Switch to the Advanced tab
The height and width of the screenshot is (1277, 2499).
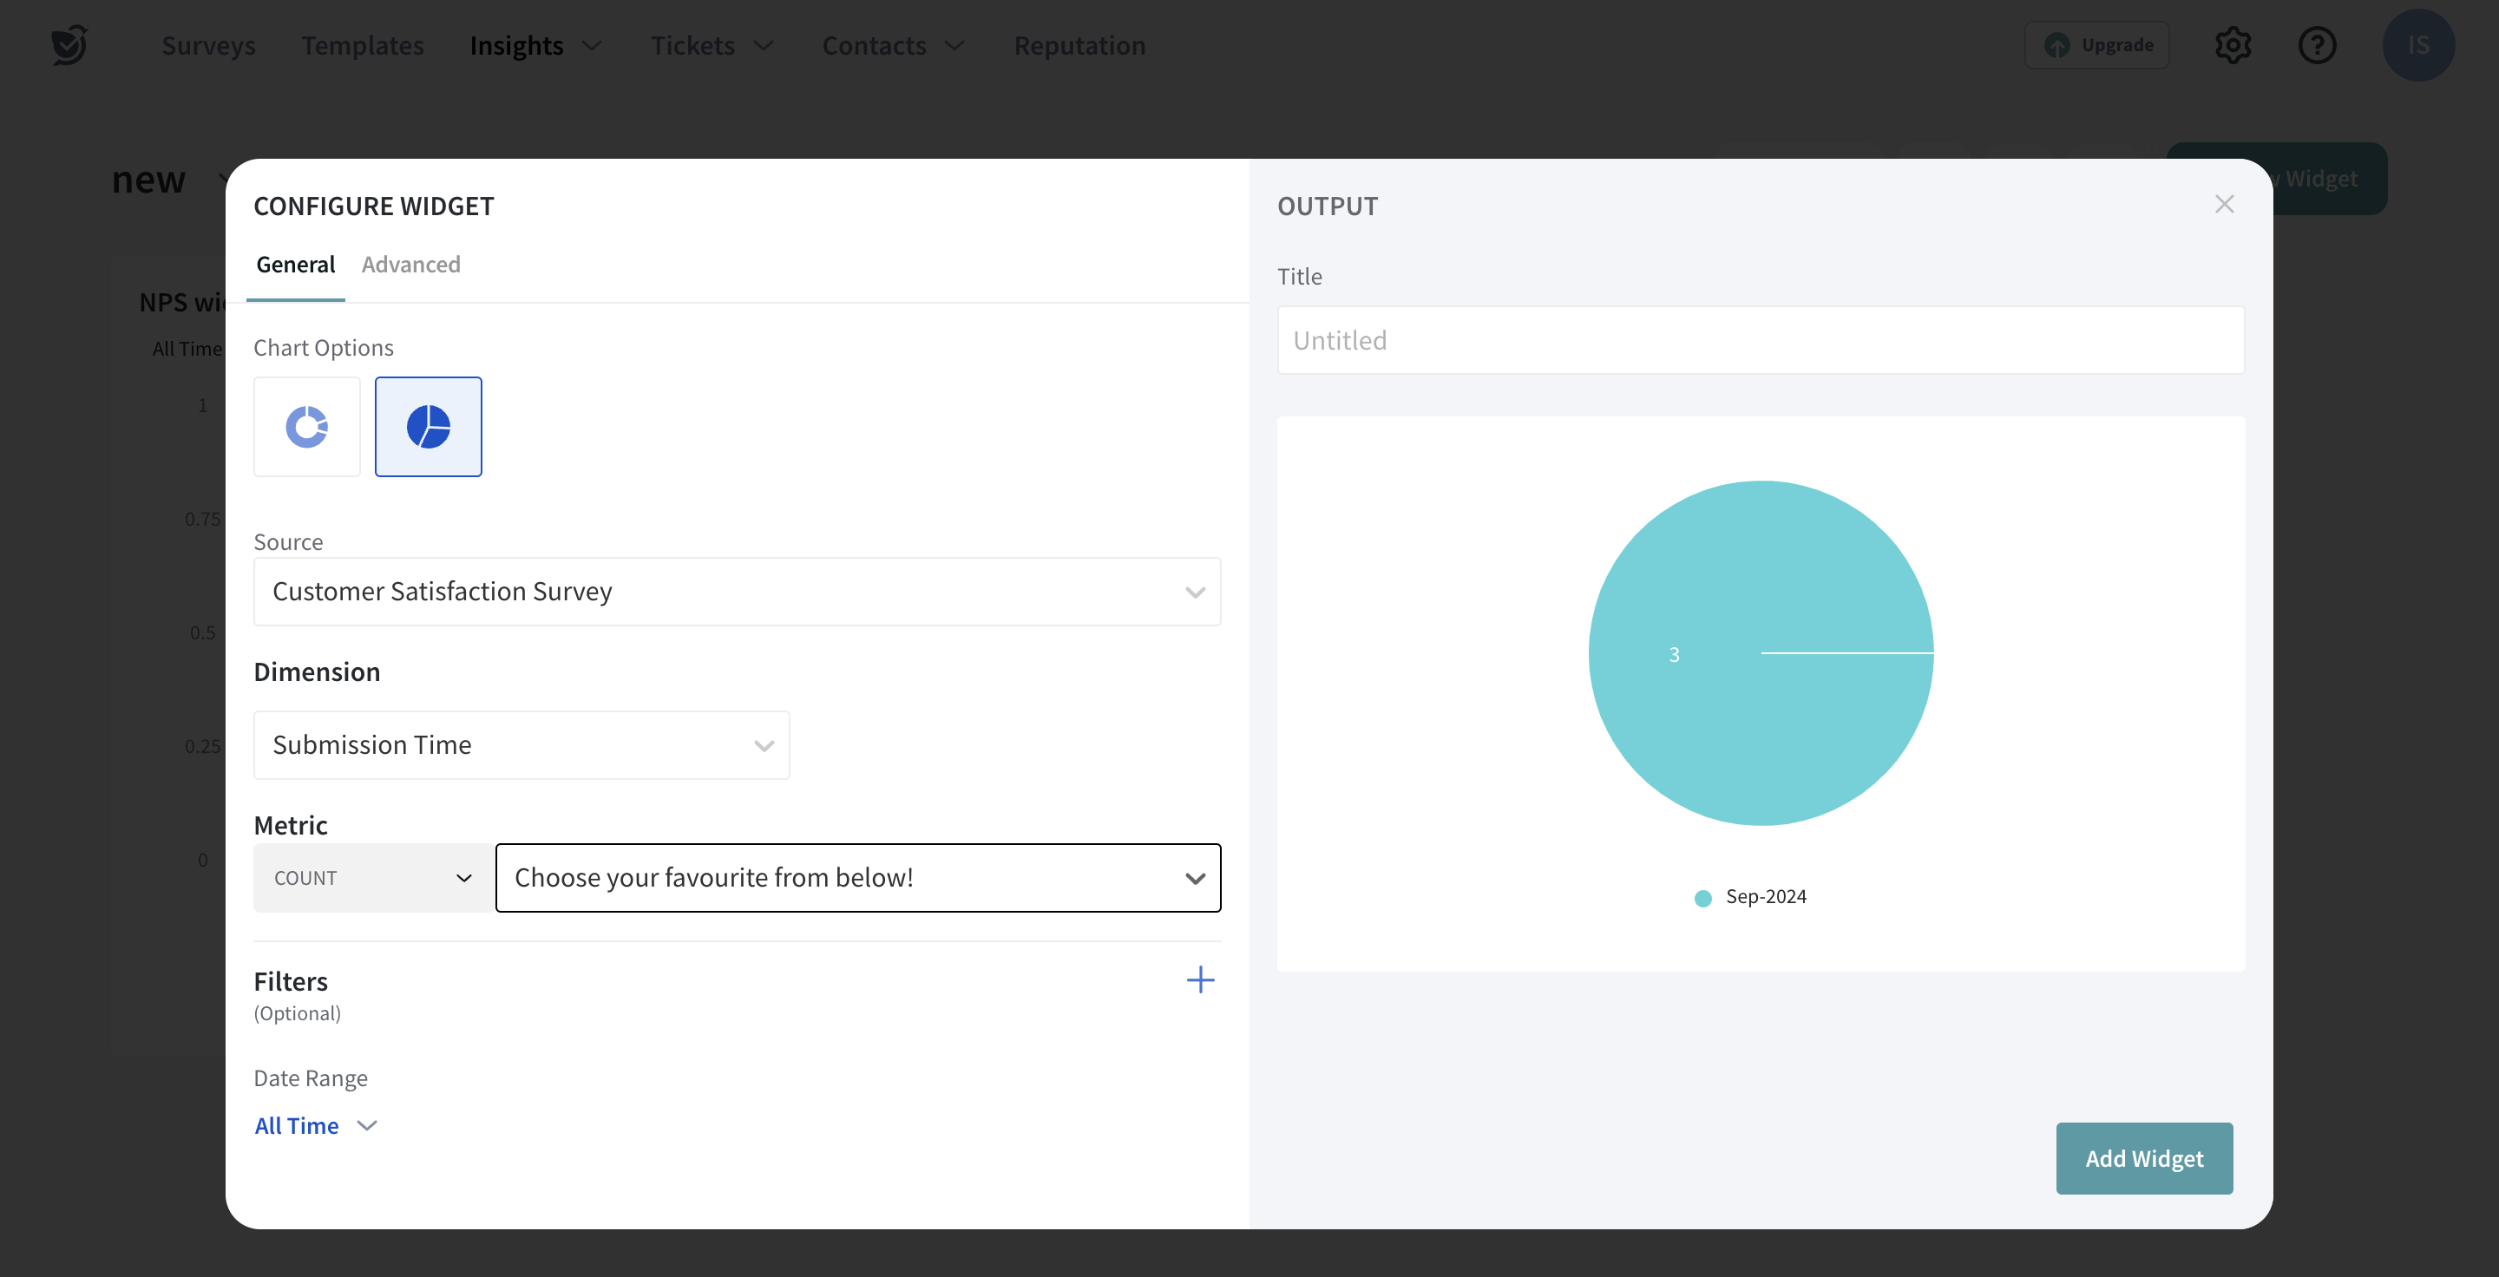coord(410,265)
